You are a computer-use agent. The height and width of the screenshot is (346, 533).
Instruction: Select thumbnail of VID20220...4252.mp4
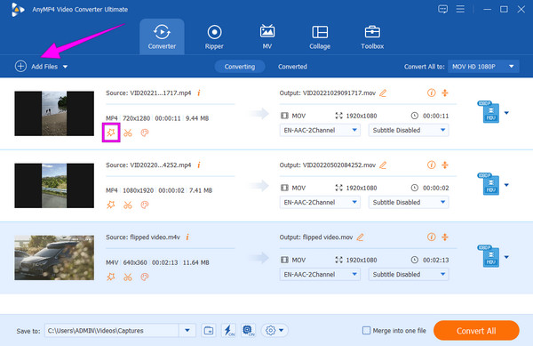click(x=54, y=185)
